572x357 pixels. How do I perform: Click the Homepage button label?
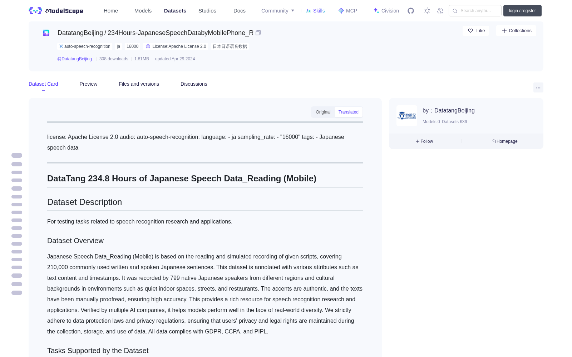pos(507,141)
